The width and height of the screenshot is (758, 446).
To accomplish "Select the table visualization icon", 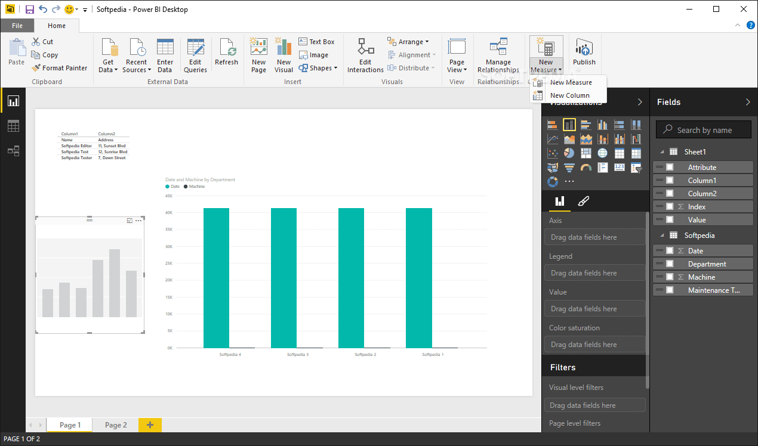I will pyautogui.click(x=620, y=153).
